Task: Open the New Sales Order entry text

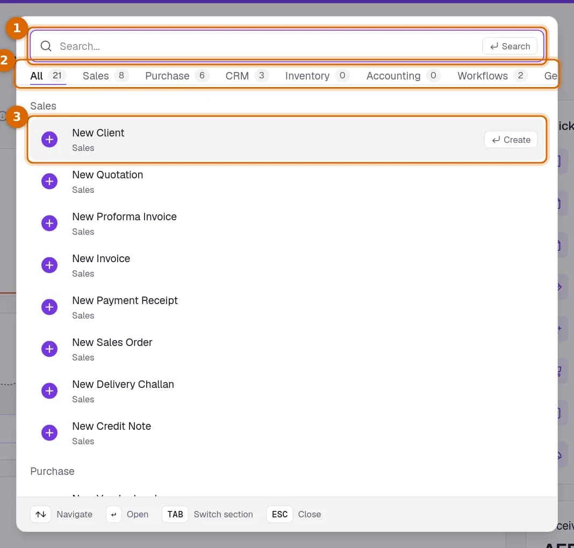Action: click(112, 342)
